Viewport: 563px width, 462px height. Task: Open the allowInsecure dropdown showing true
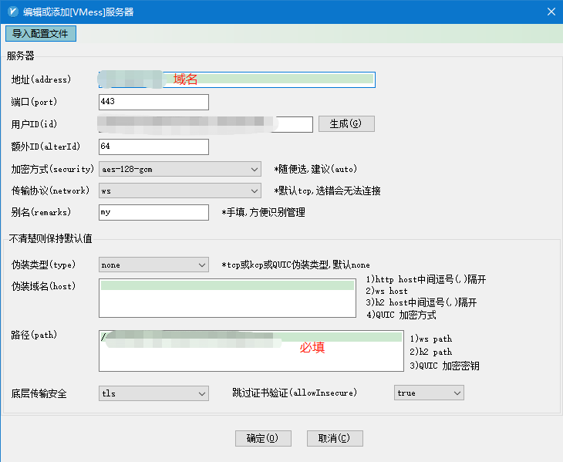pyautogui.click(x=429, y=393)
